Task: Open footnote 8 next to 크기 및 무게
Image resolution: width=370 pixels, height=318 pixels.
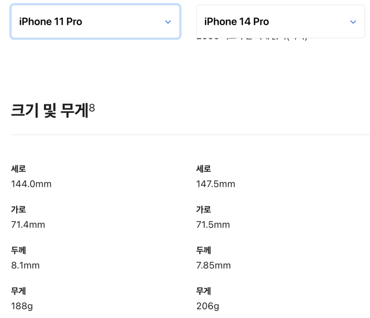Action: coord(92,108)
